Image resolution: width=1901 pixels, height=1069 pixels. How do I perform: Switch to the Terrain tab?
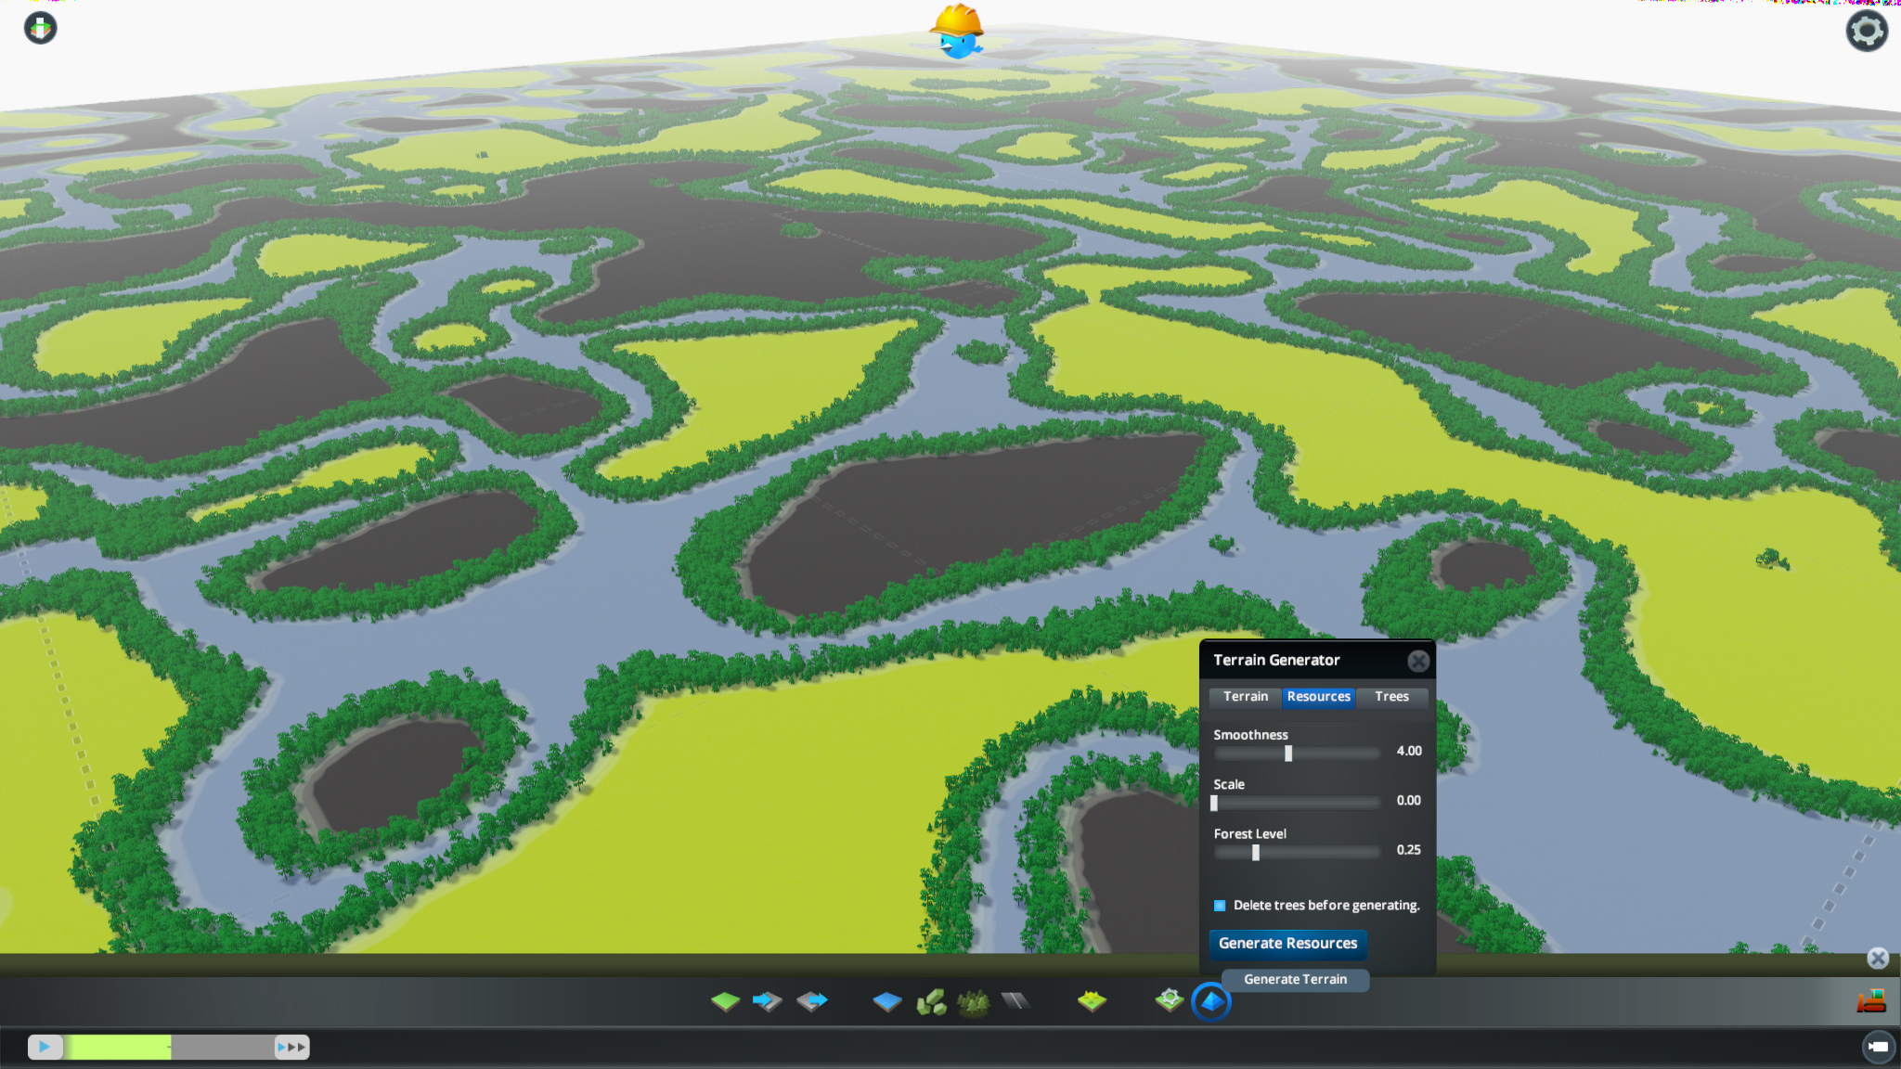pyautogui.click(x=1245, y=697)
